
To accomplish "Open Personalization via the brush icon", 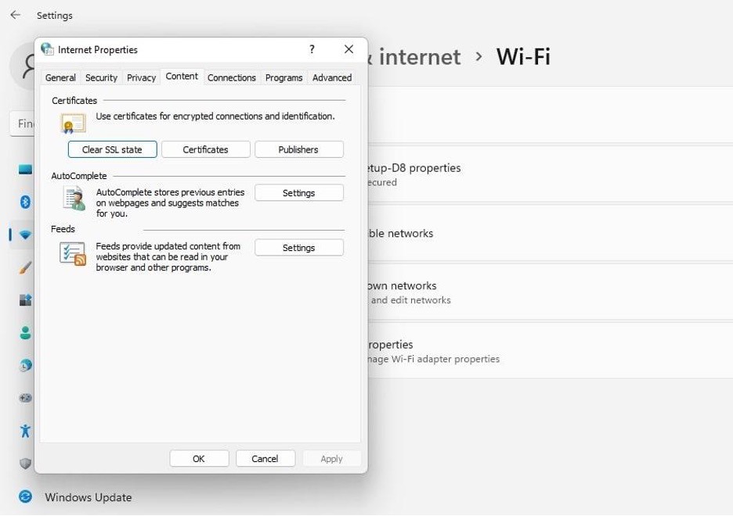I will click(24, 267).
